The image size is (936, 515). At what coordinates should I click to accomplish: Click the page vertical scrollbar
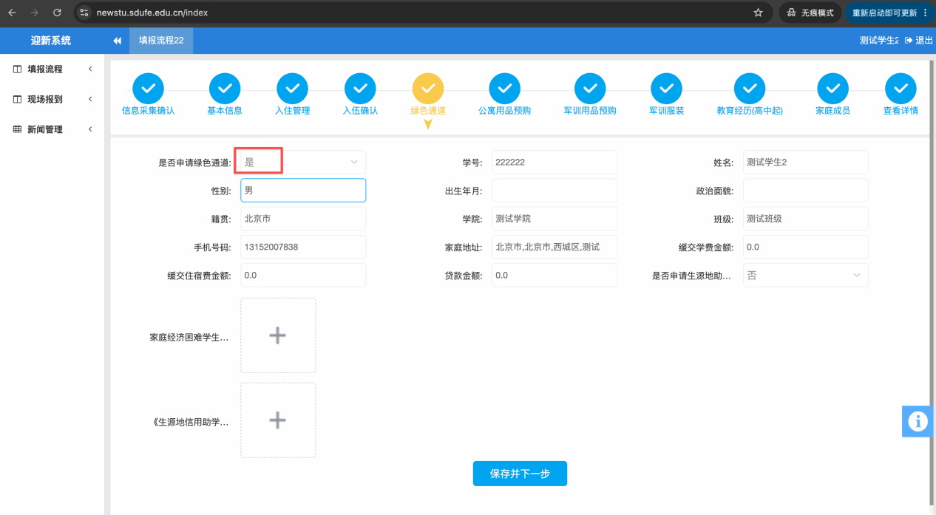point(932,281)
